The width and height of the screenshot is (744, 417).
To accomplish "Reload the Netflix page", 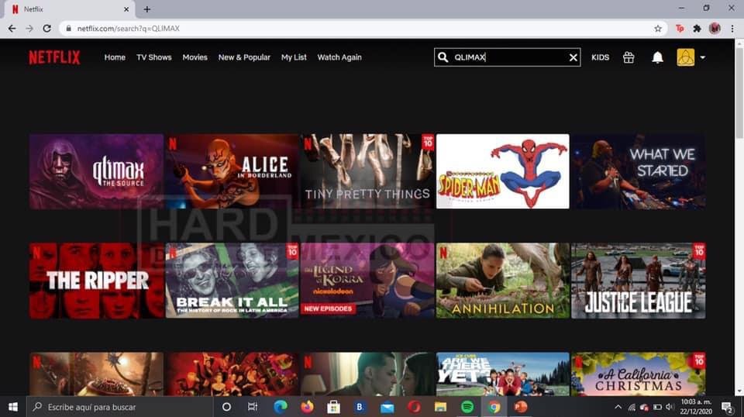I will coord(47,29).
